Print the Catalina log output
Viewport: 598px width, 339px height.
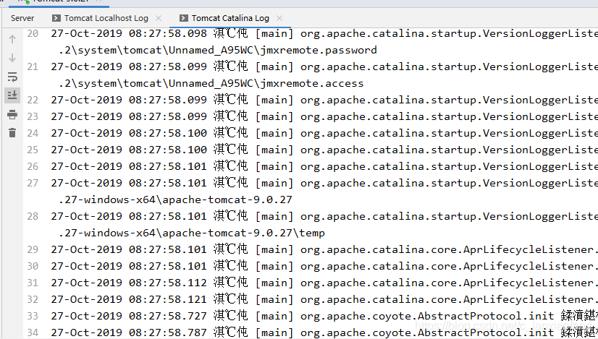(x=12, y=114)
